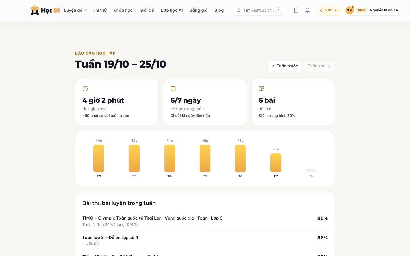Open Nguyễn Minh An profile menu
410x256 pixels.
click(373, 10)
